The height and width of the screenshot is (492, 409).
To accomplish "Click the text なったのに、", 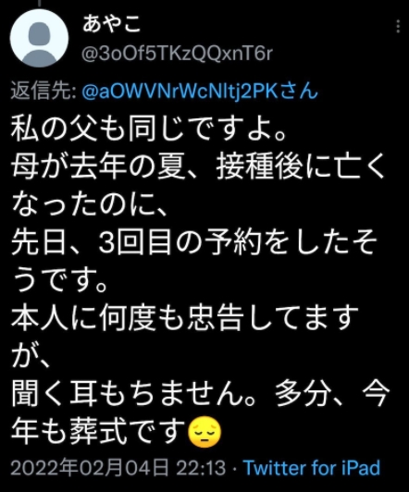I will pyautogui.click(x=90, y=204).
